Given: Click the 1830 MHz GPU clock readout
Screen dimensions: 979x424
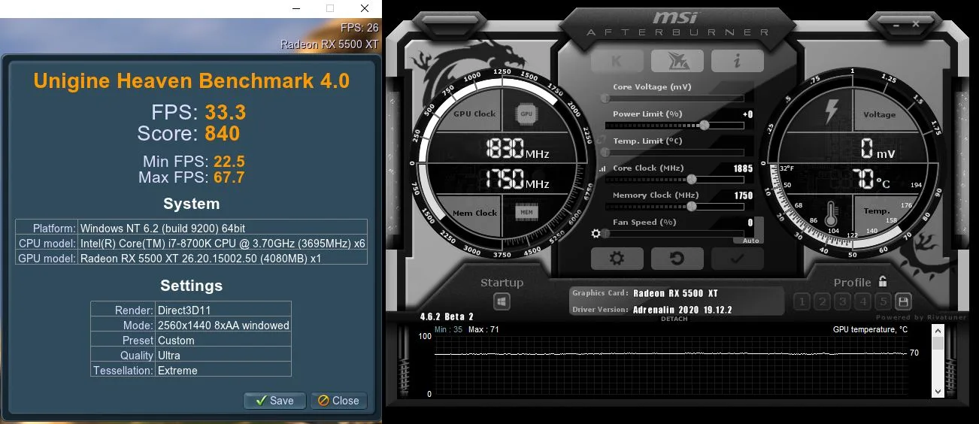Looking at the screenshot, I should (x=517, y=150).
